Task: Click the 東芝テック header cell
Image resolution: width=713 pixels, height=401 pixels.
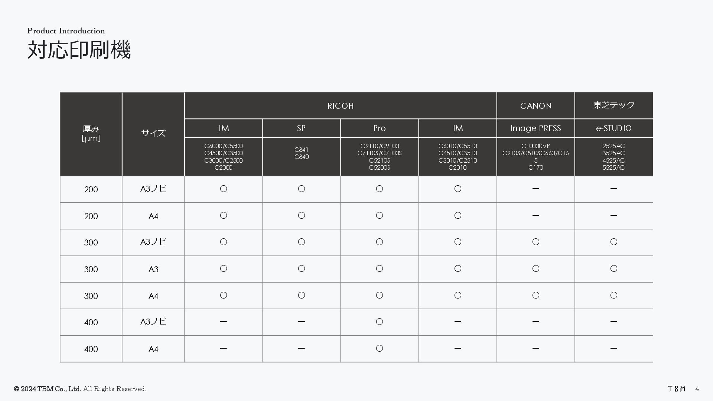Action: 613,105
